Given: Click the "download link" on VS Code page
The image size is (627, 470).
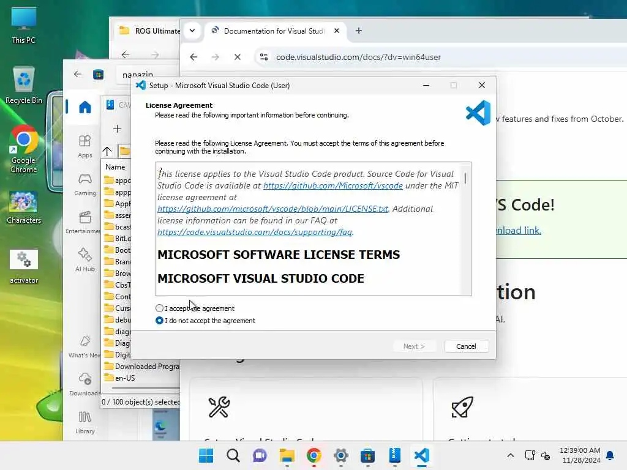Looking at the screenshot, I should pos(518,230).
